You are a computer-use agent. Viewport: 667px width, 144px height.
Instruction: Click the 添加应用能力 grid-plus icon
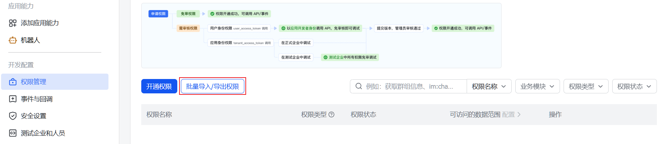(x=13, y=23)
